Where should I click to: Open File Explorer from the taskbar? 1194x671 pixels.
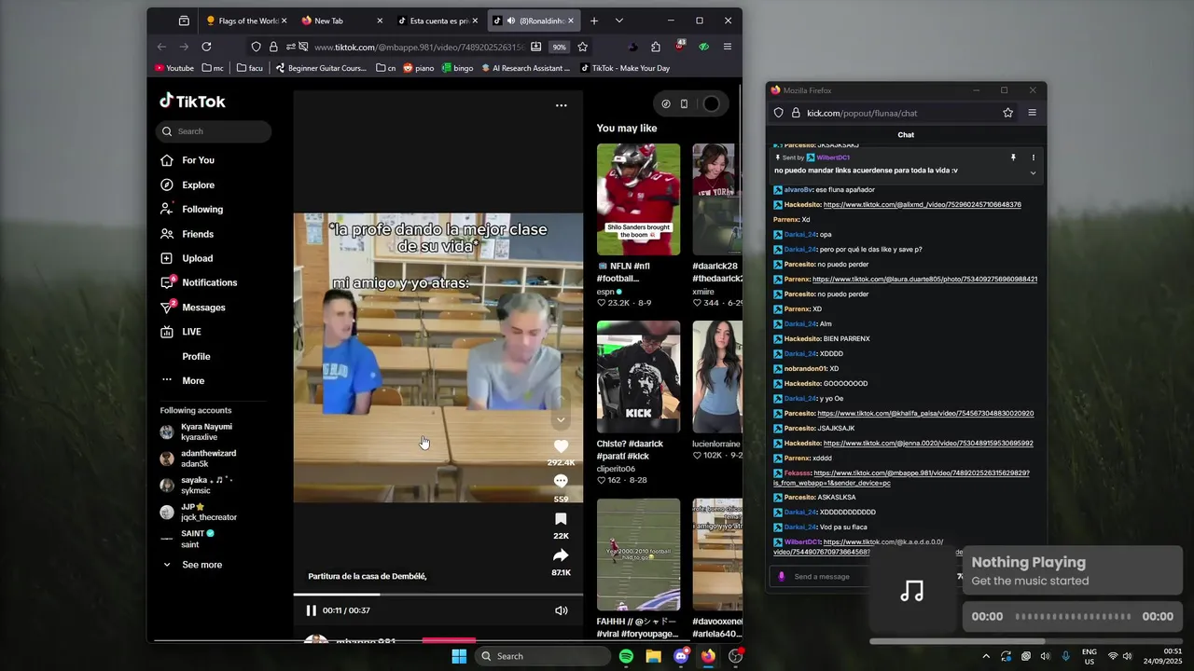653,656
